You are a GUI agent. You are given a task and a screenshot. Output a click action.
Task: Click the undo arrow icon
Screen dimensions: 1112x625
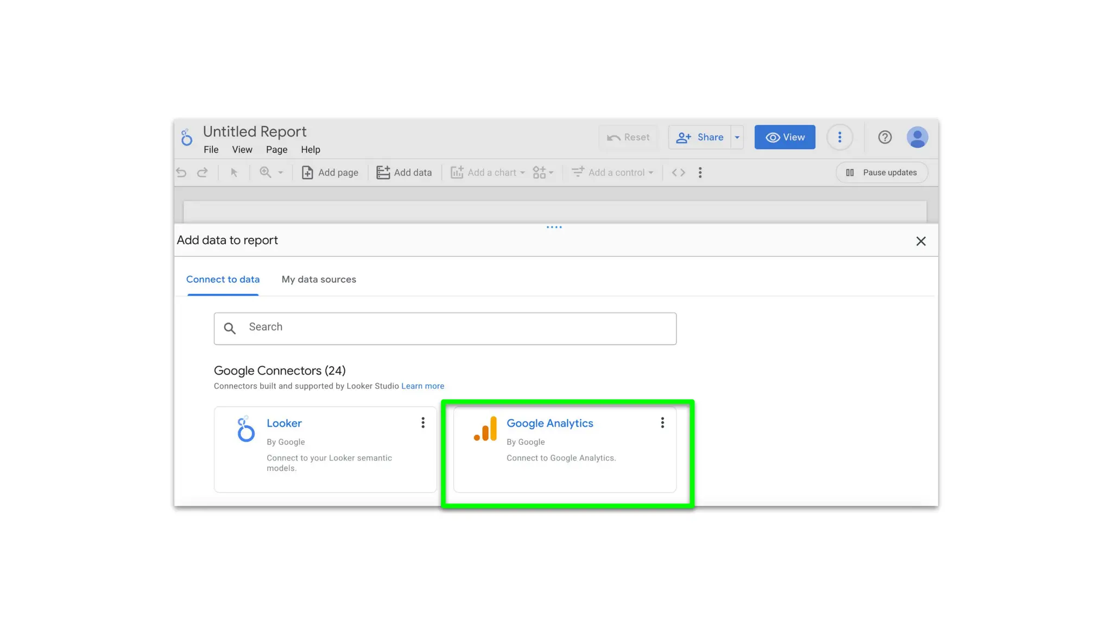coord(181,173)
